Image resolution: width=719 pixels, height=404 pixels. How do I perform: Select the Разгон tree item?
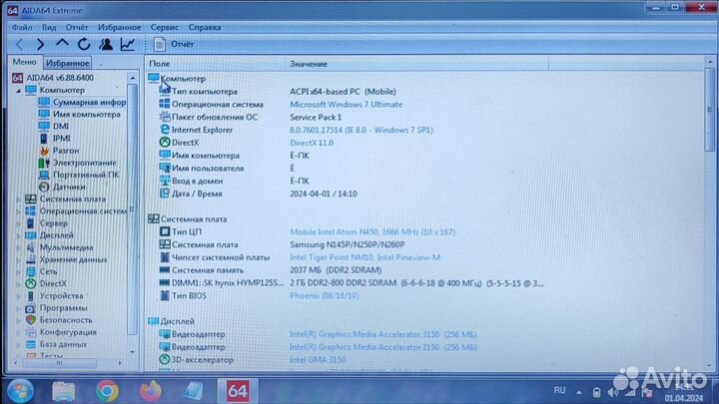(x=66, y=151)
